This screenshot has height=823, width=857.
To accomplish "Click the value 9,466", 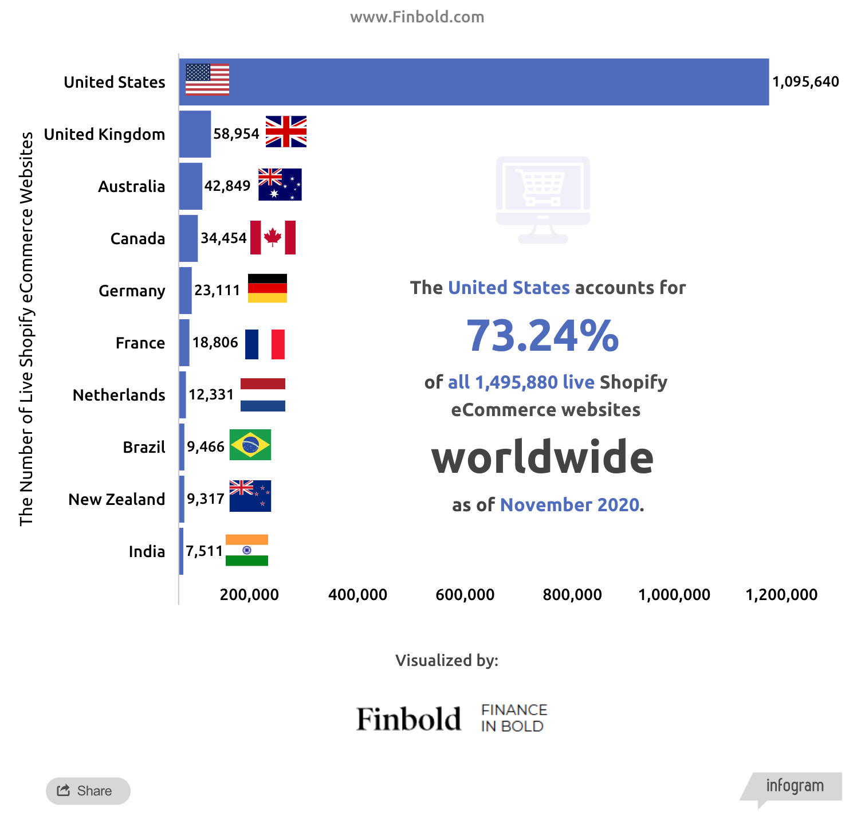I will (x=206, y=447).
